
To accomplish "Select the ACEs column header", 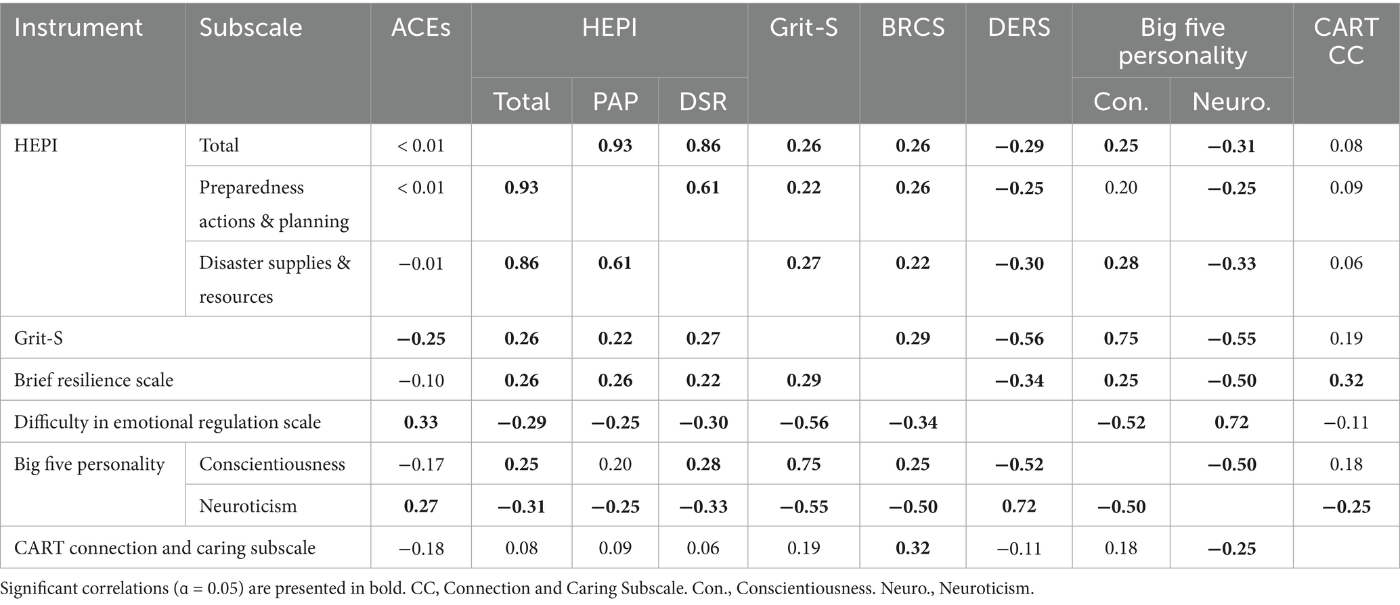I will click(x=420, y=28).
